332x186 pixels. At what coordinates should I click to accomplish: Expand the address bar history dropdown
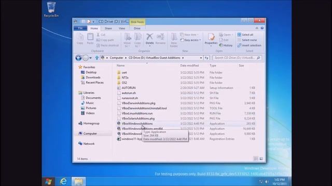pyautogui.click(x=201, y=58)
